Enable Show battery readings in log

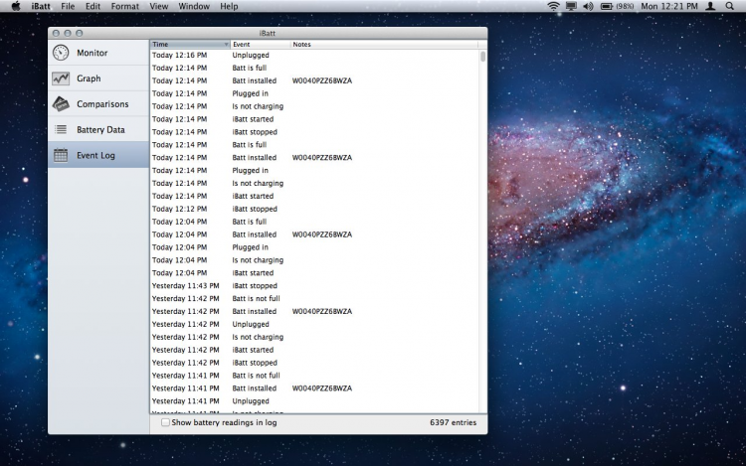click(165, 422)
